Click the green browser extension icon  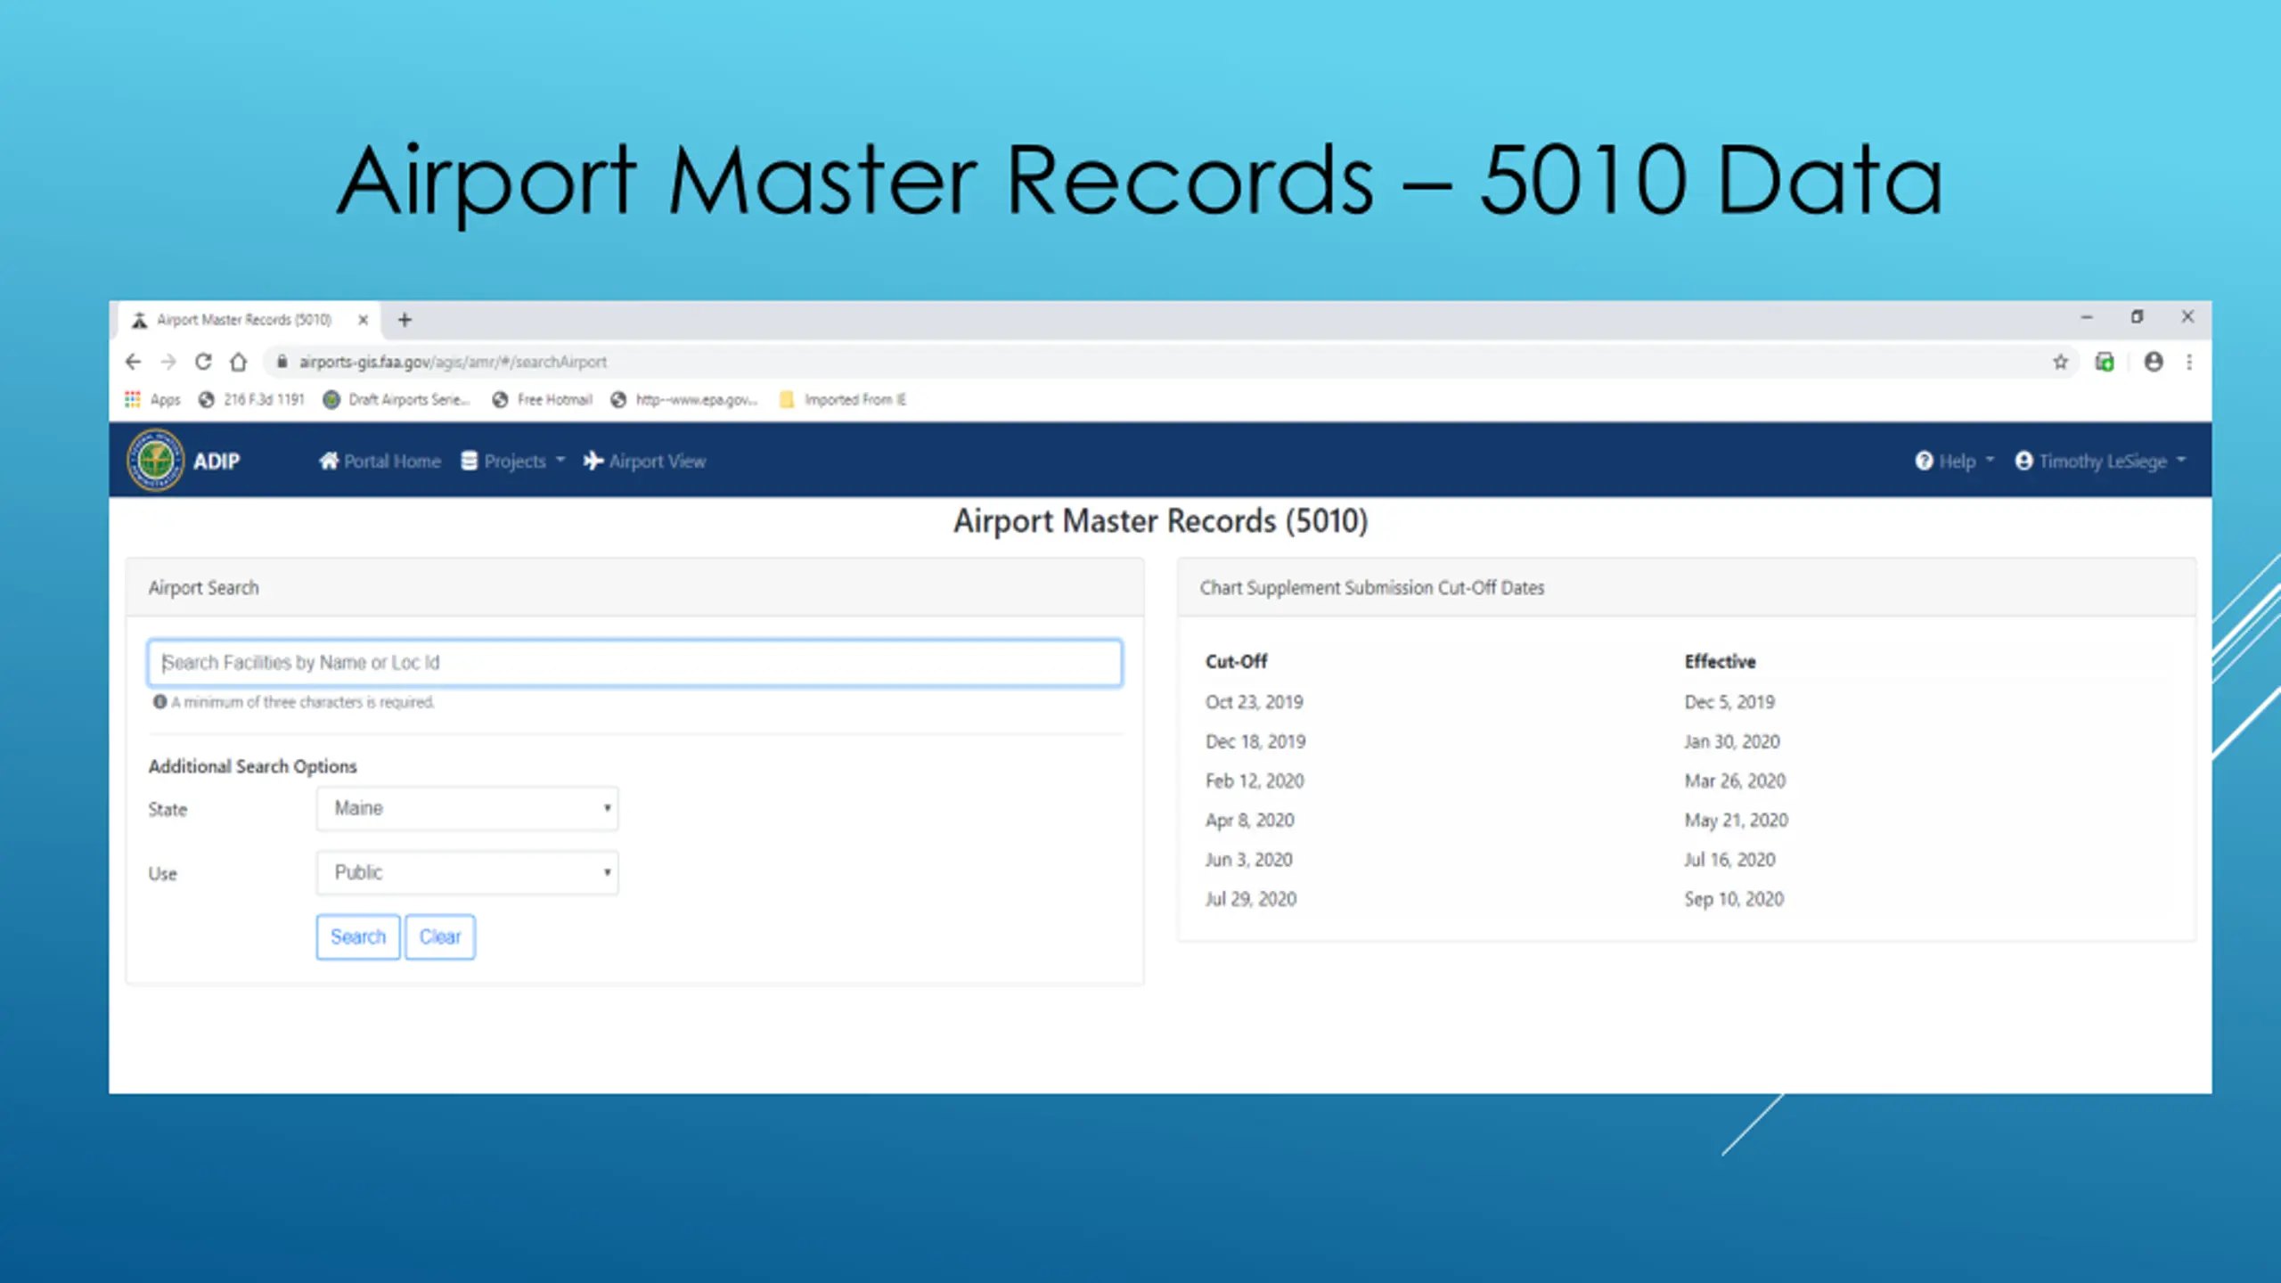pos(2105,362)
